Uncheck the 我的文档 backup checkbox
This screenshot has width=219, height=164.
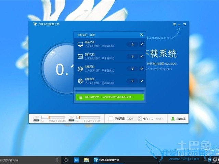coord(141,56)
